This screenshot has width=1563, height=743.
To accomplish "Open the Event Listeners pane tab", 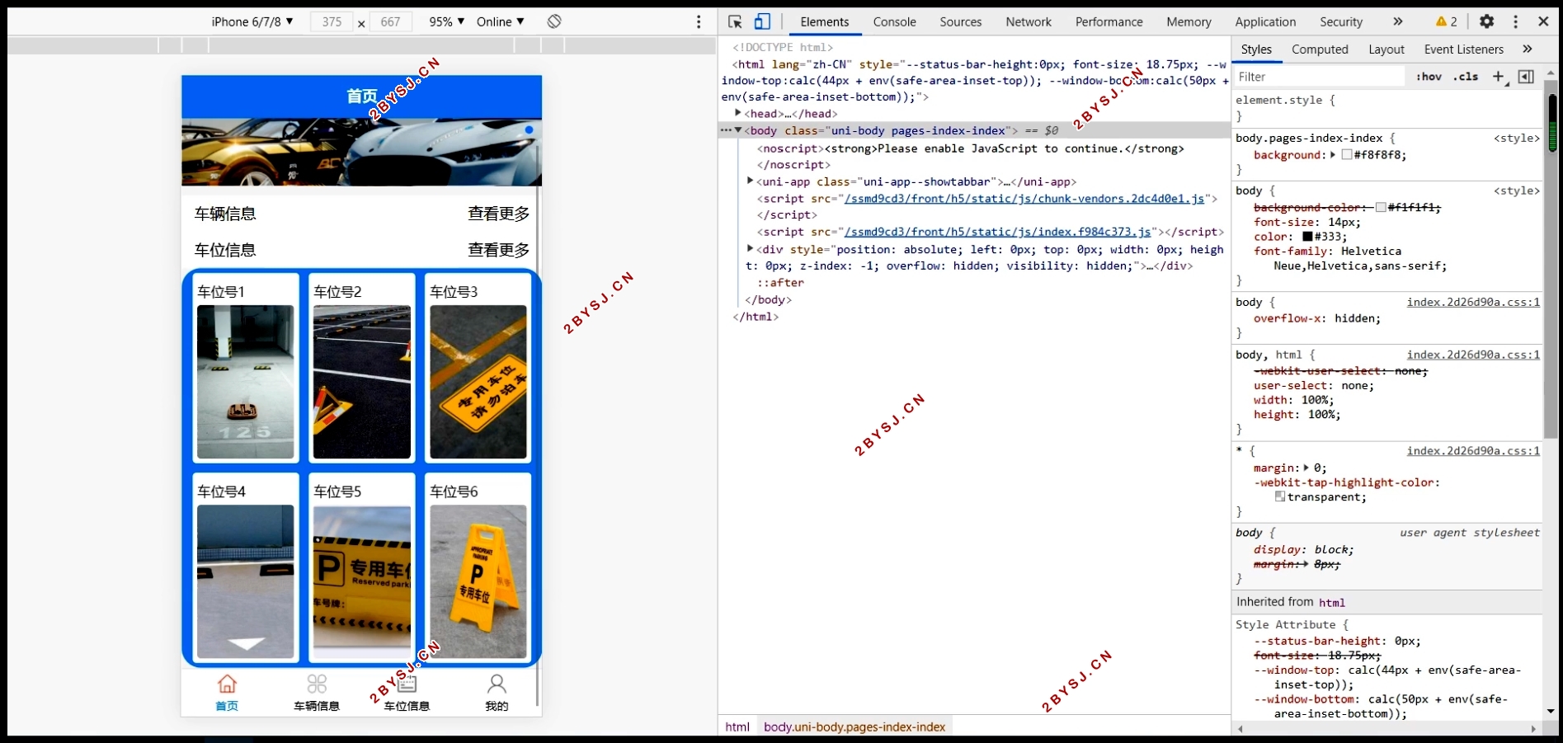I will click(x=1463, y=49).
